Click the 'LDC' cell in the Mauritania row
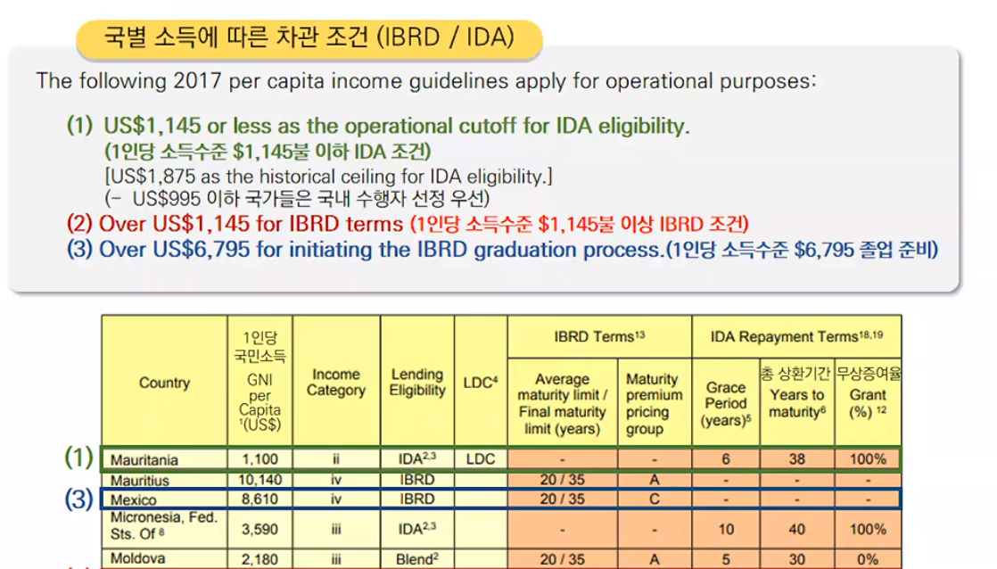The image size is (997, 569). pos(480,459)
